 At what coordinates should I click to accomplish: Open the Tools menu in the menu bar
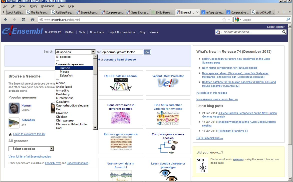coord(61,6)
